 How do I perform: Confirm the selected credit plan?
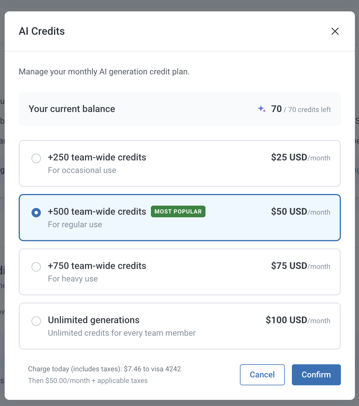pos(316,375)
